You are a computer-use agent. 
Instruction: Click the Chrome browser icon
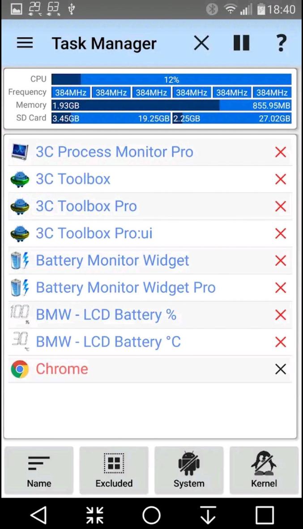19,369
